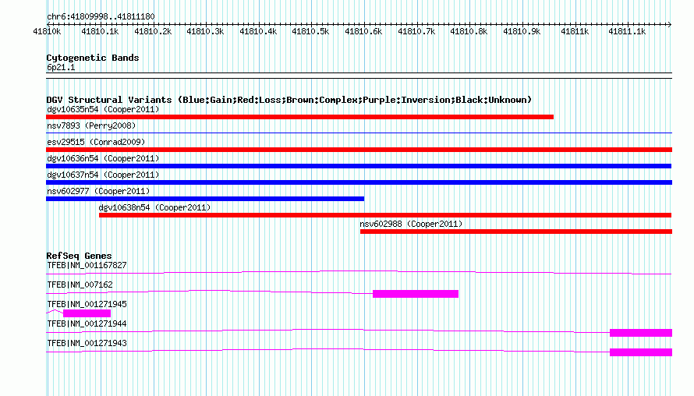Click the TFEB|NM_001271945 transcript label
This screenshot has height=396, width=694.
(x=87, y=305)
